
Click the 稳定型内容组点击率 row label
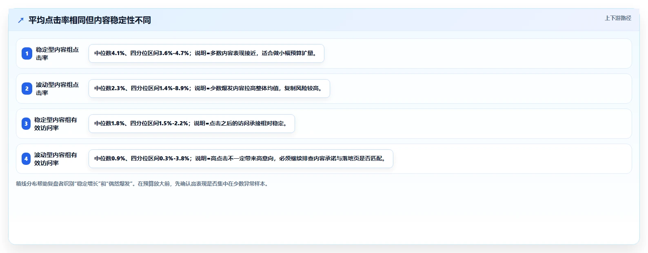point(57,53)
